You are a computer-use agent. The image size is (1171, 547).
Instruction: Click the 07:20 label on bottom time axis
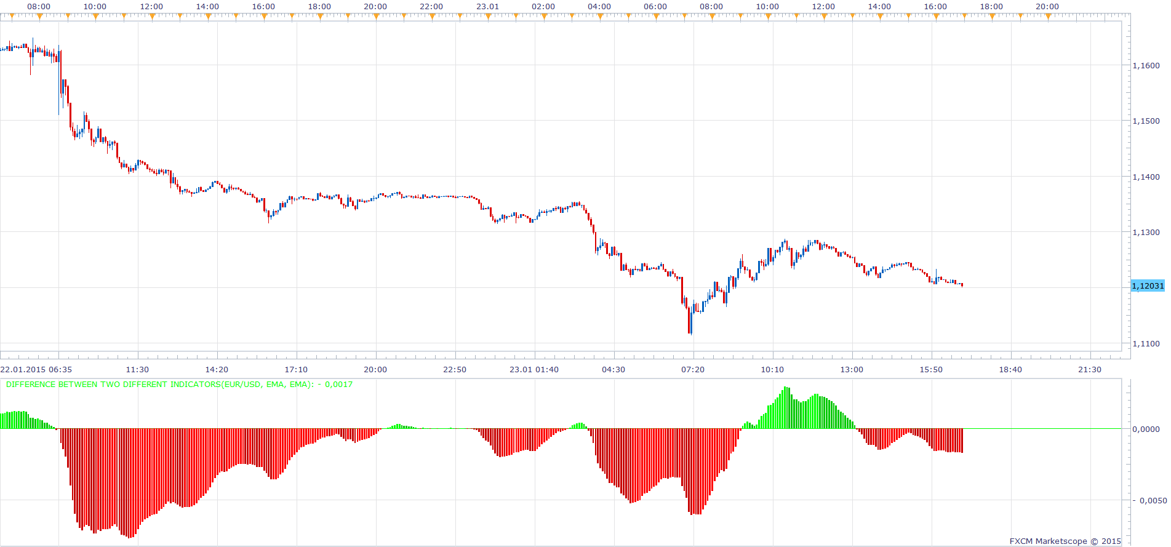693,370
